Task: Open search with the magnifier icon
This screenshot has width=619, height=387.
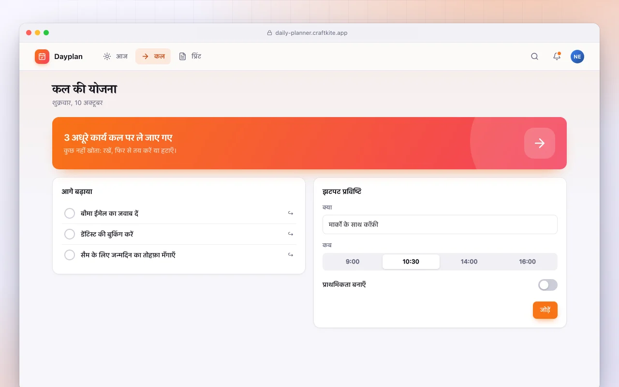Action: 534,57
